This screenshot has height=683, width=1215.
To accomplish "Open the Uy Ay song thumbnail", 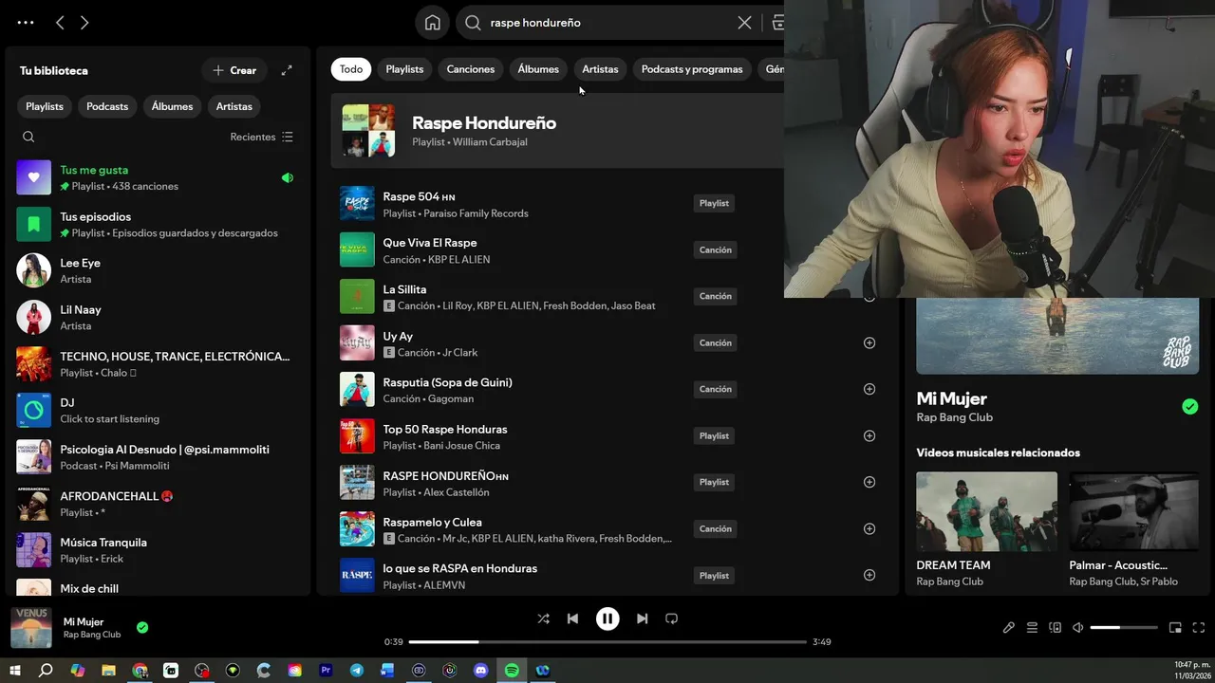I will tap(357, 342).
